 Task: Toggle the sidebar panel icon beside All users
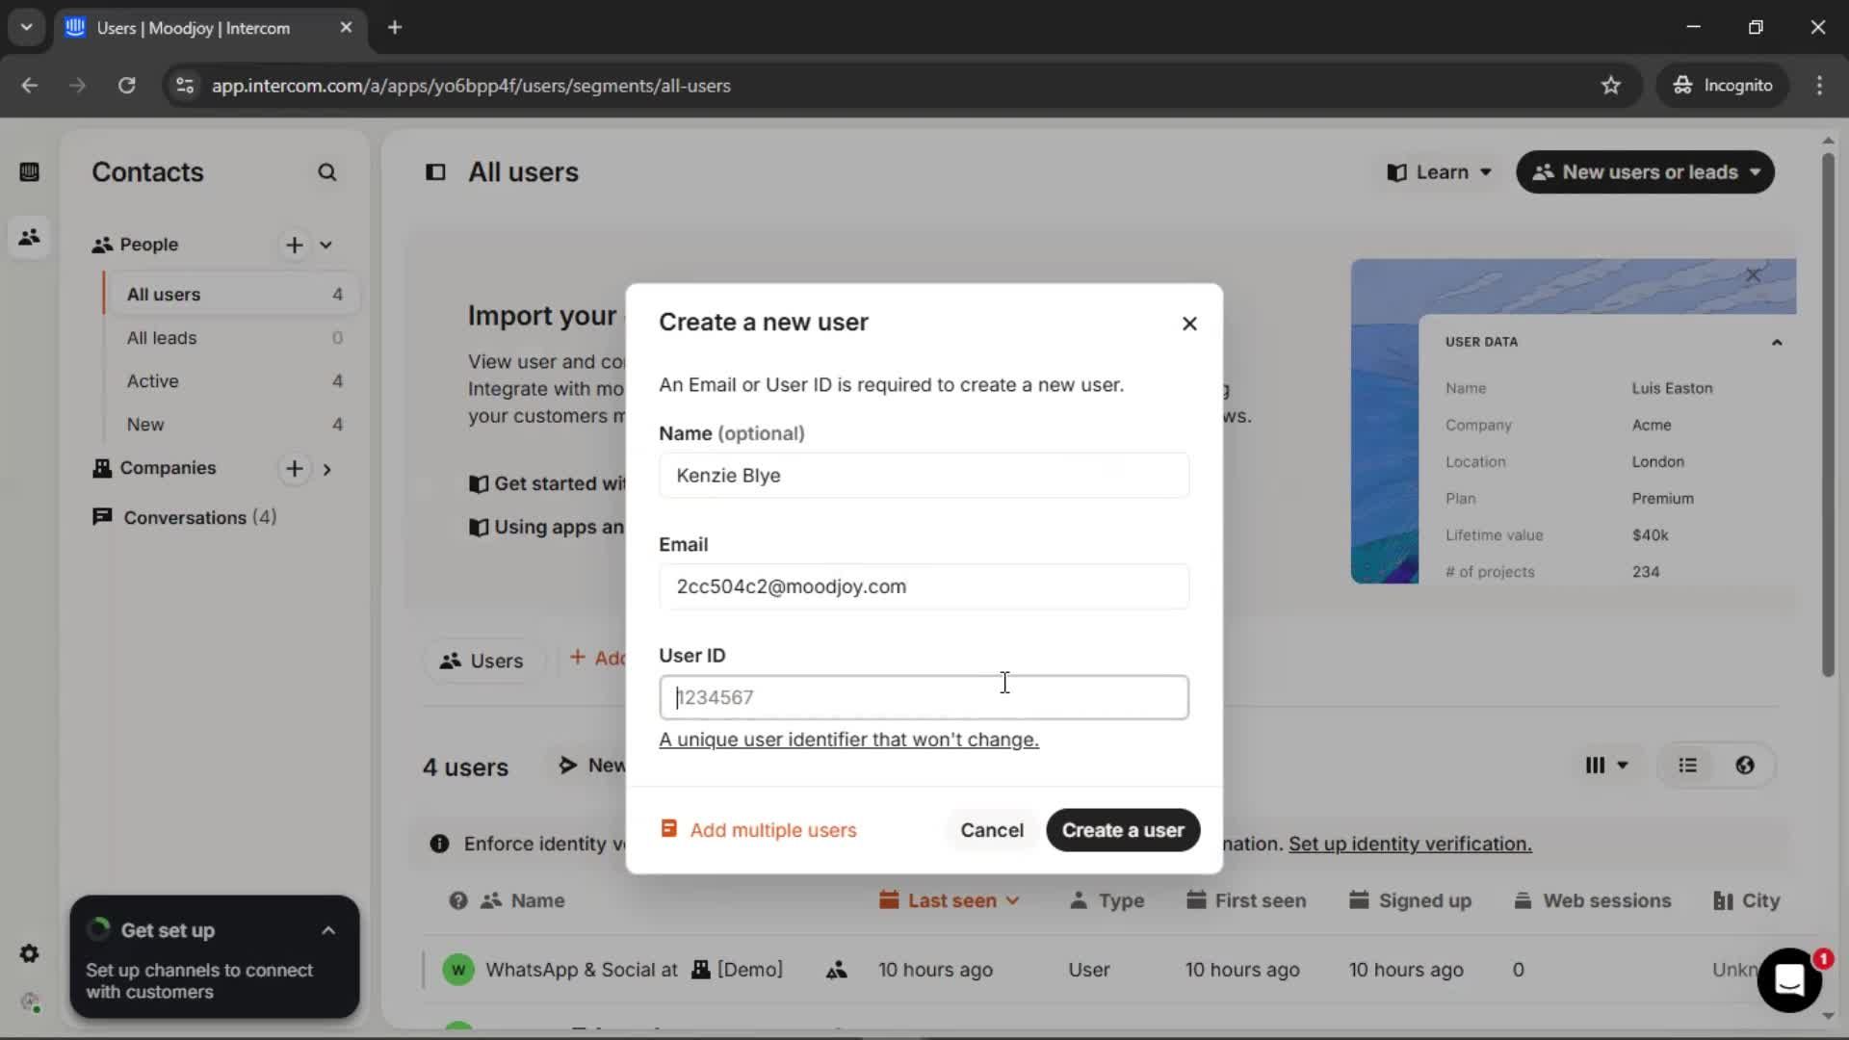(x=435, y=172)
